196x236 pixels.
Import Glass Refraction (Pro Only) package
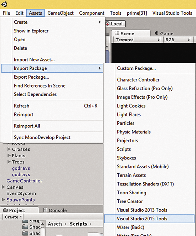(x=149, y=89)
